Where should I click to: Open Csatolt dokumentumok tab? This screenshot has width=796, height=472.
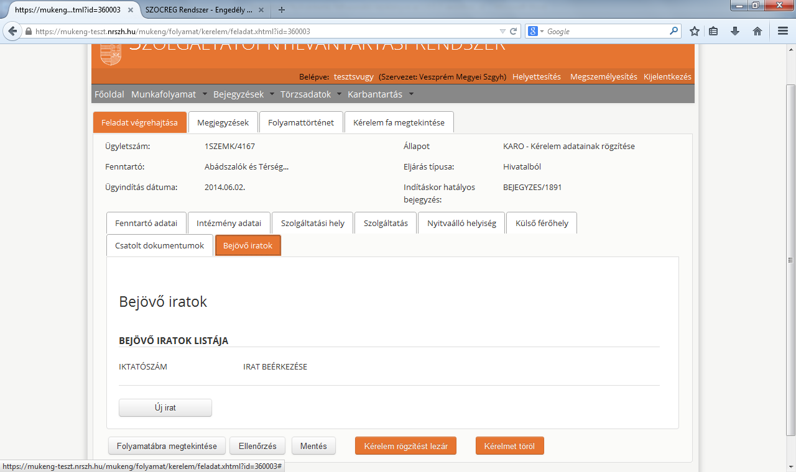point(159,245)
